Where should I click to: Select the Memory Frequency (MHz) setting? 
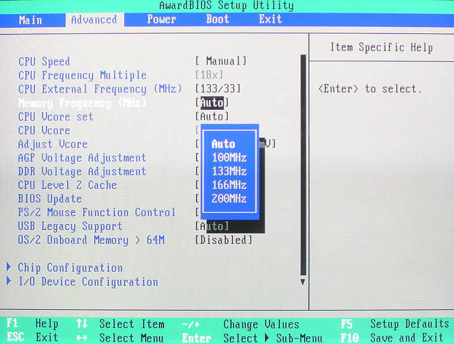(82, 103)
